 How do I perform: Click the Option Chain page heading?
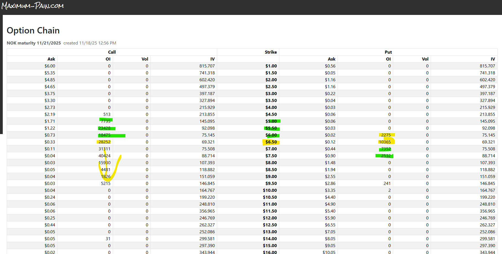pos(33,30)
